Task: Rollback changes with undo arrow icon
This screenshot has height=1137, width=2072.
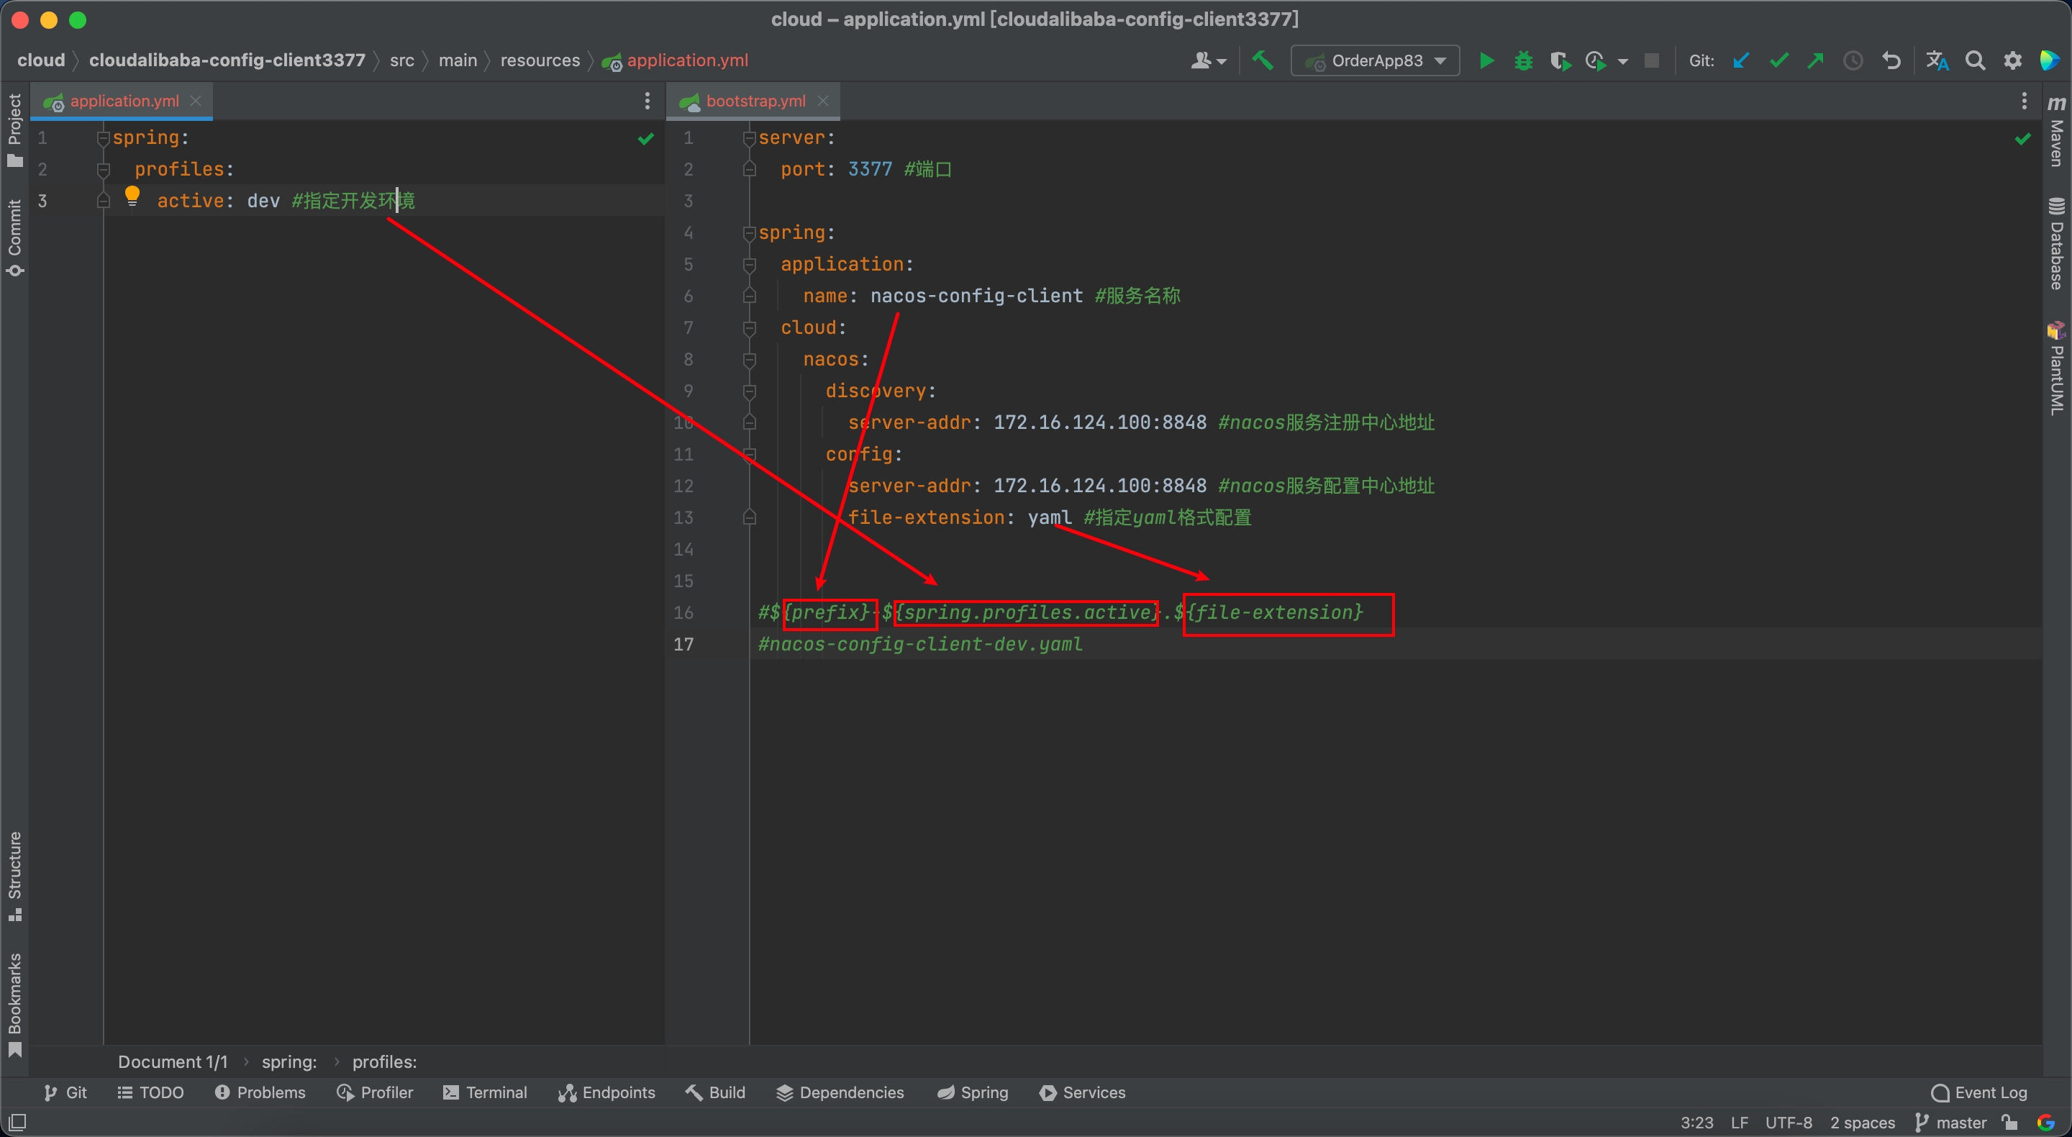Action: coord(1891,60)
